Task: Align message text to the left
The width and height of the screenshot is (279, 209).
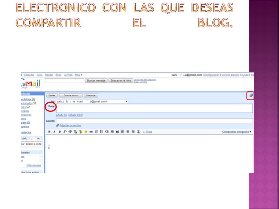Action: click(x=122, y=132)
